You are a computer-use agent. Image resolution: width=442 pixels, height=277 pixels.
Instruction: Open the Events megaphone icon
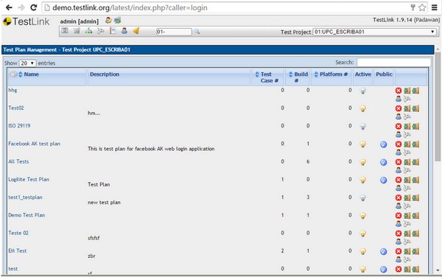(136, 31)
